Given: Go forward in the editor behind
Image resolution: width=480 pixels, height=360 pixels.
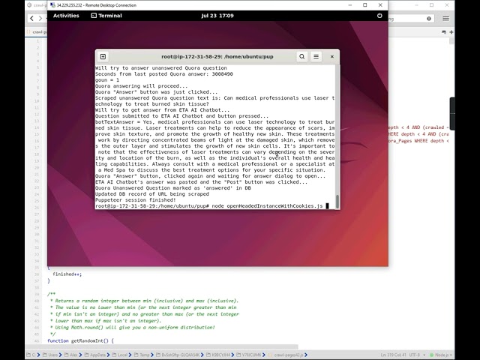Looking at the screenshot, I should tap(40, 18).
